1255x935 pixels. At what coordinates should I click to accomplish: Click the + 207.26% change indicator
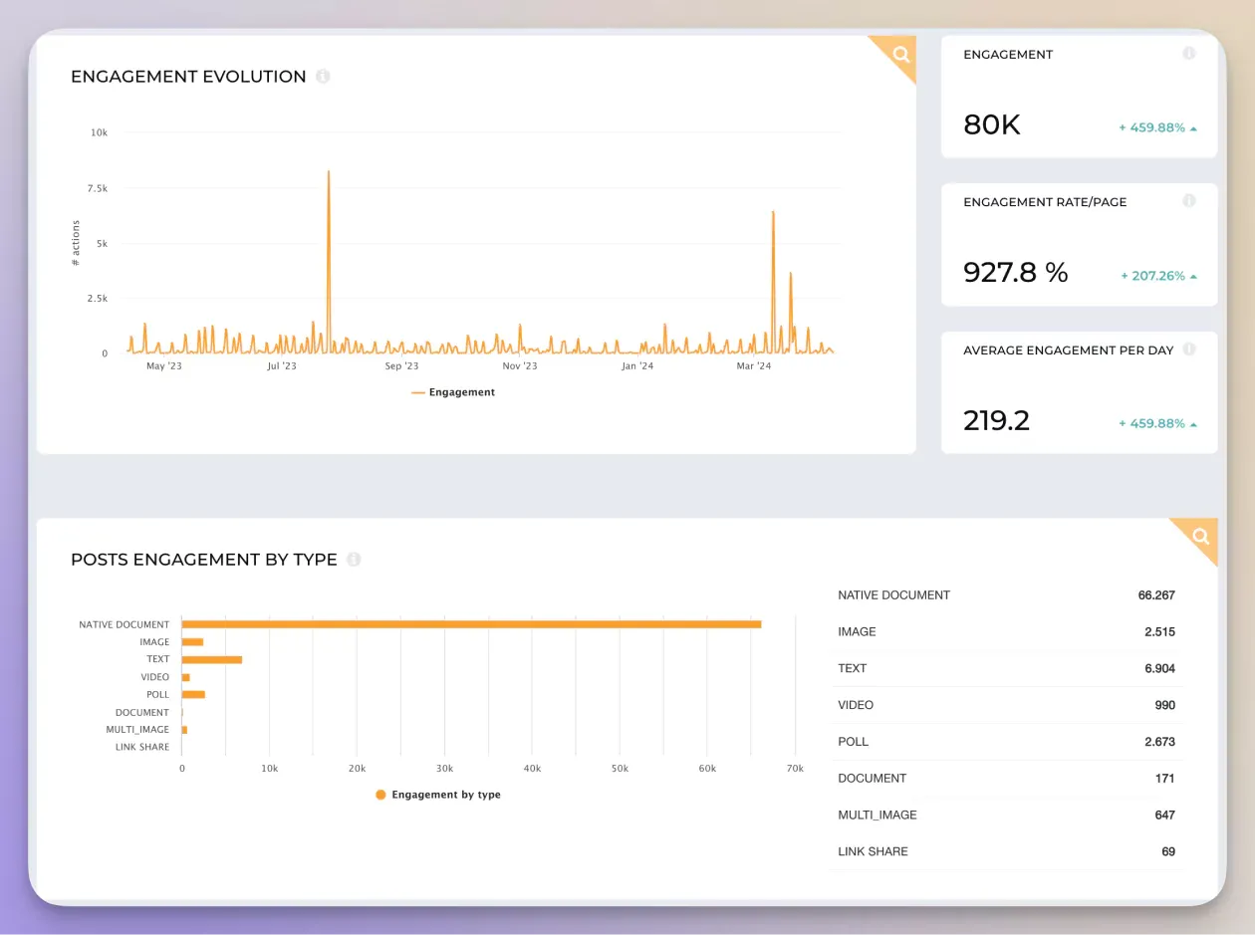coord(1158,276)
